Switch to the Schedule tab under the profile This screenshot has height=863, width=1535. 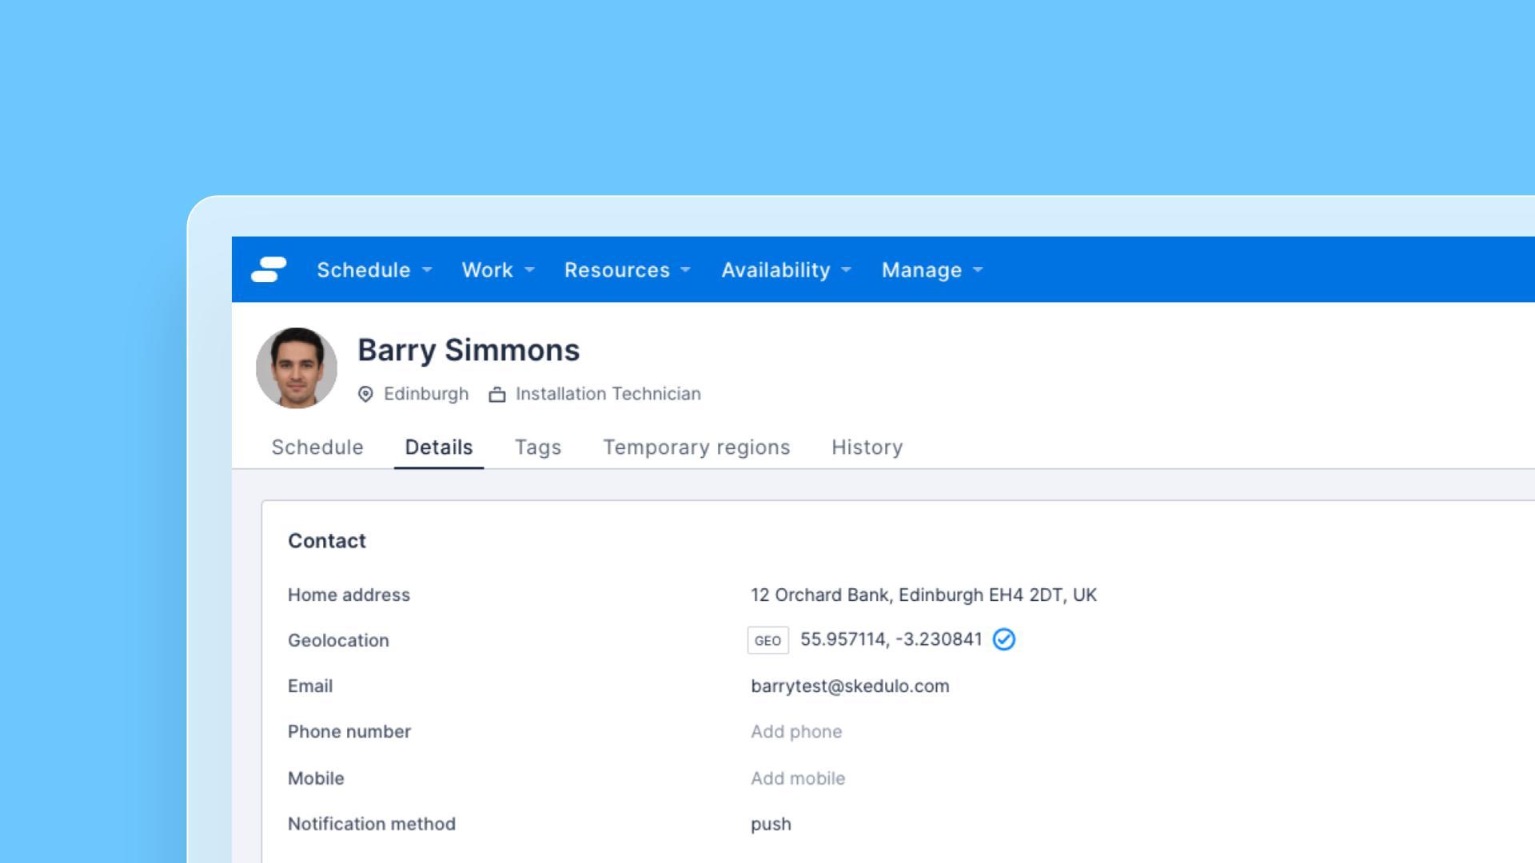tap(317, 447)
